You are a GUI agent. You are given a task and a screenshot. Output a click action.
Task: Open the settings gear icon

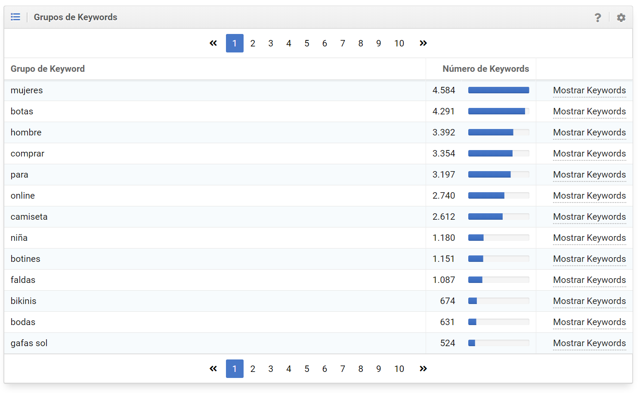pos(621,18)
